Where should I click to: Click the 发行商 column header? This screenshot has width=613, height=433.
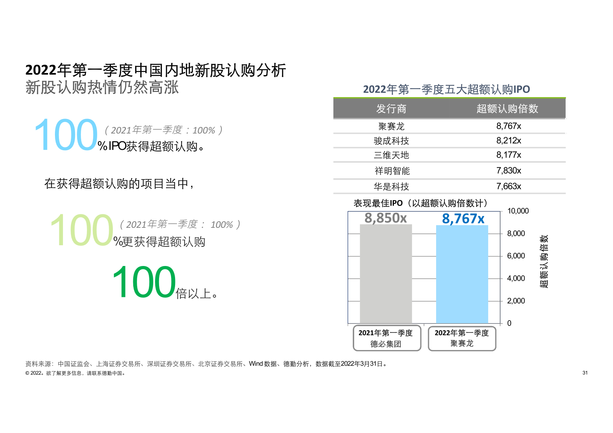point(391,108)
